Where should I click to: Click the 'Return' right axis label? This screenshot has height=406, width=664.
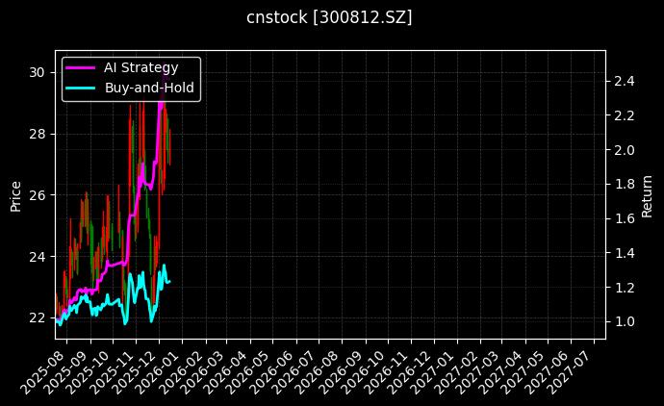click(647, 196)
